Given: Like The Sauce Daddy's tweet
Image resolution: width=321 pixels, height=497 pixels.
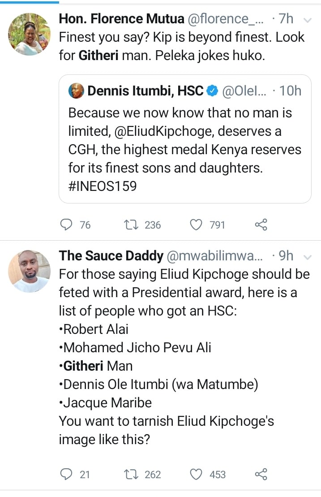Looking at the screenshot, I should (x=197, y=474).
